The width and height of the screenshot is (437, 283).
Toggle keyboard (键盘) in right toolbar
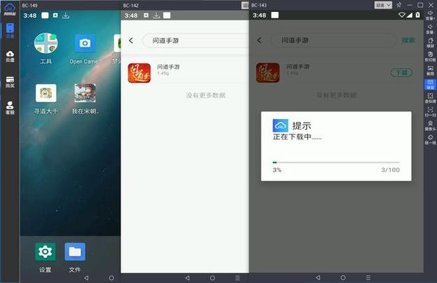430,84
